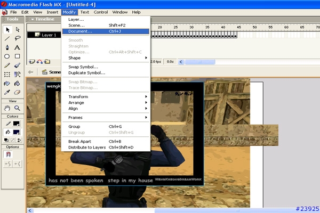Image resolution: width=320 pixels, height=213 pixels.
Task: Click the Scene name label
Action: 55,72
